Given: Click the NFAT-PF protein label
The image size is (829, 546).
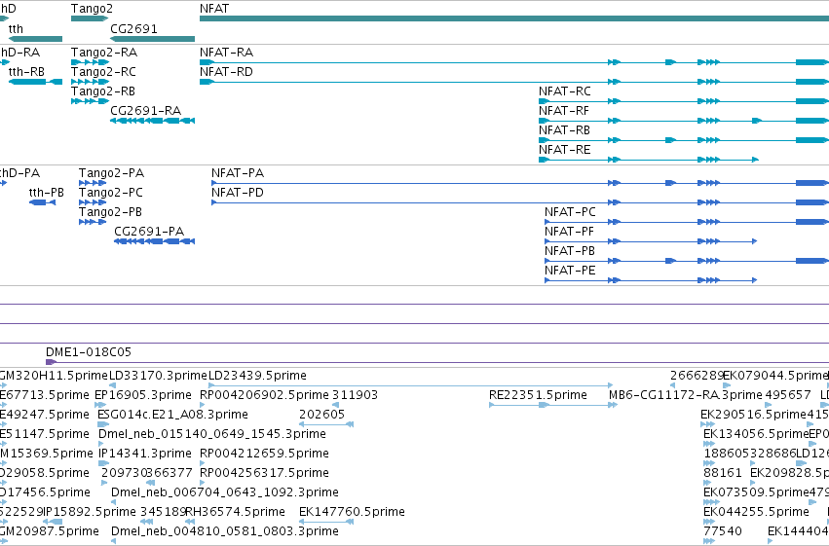Looking at the screenshot, I should click(569, 232).
